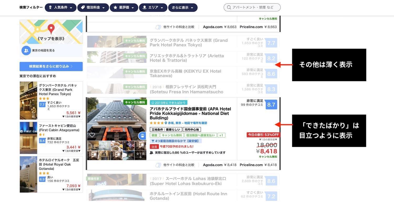Select the red ¥8,418 price
The width and height of the screenshot is (394, 203).
point(267,151)
